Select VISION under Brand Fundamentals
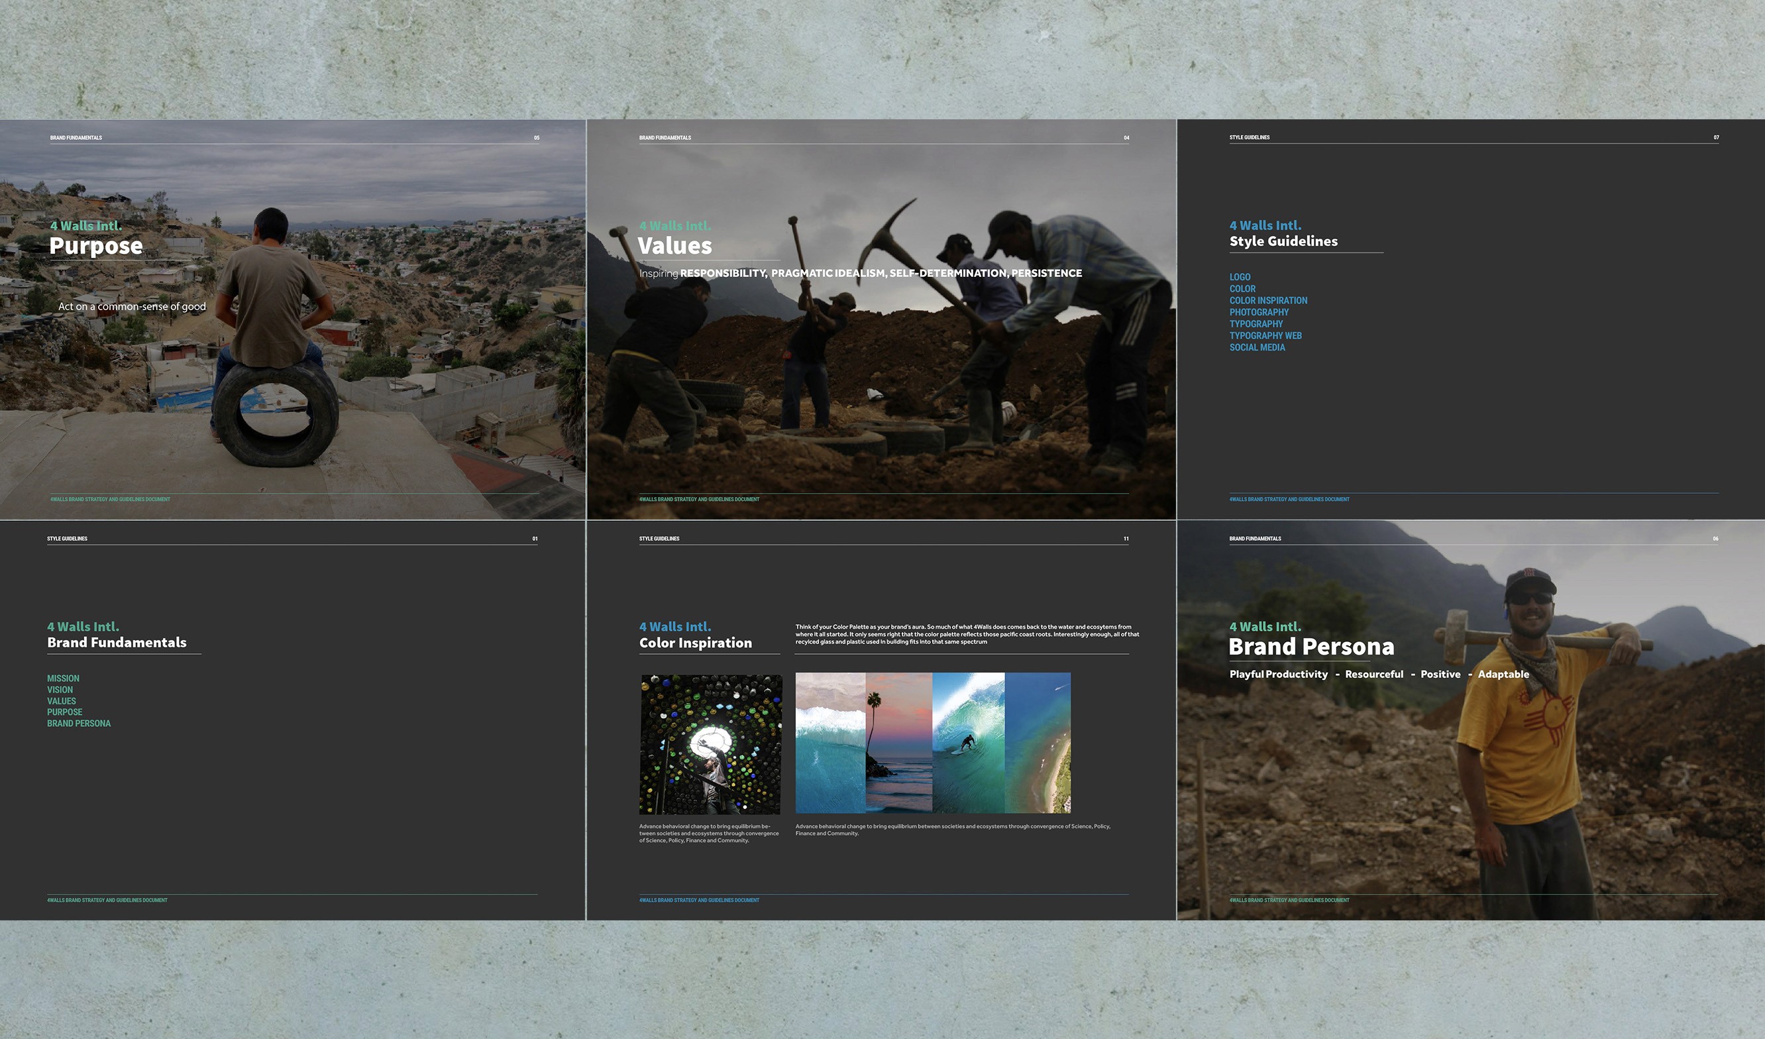Image resolution: width=1765 pixels, height=1039 pixels. 60,689
